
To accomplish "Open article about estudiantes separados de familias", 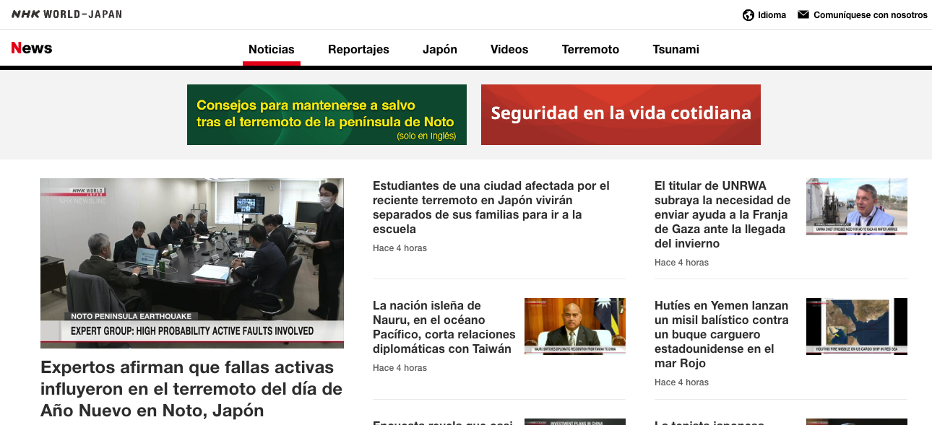I will click(491, 207).
